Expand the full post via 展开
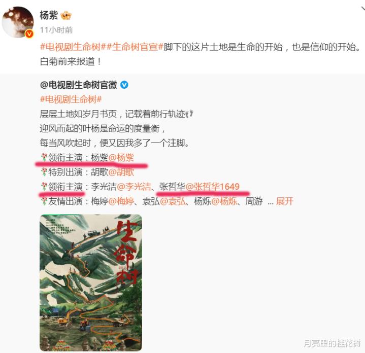This screenshot has width=365, height=353. point(284,201)
